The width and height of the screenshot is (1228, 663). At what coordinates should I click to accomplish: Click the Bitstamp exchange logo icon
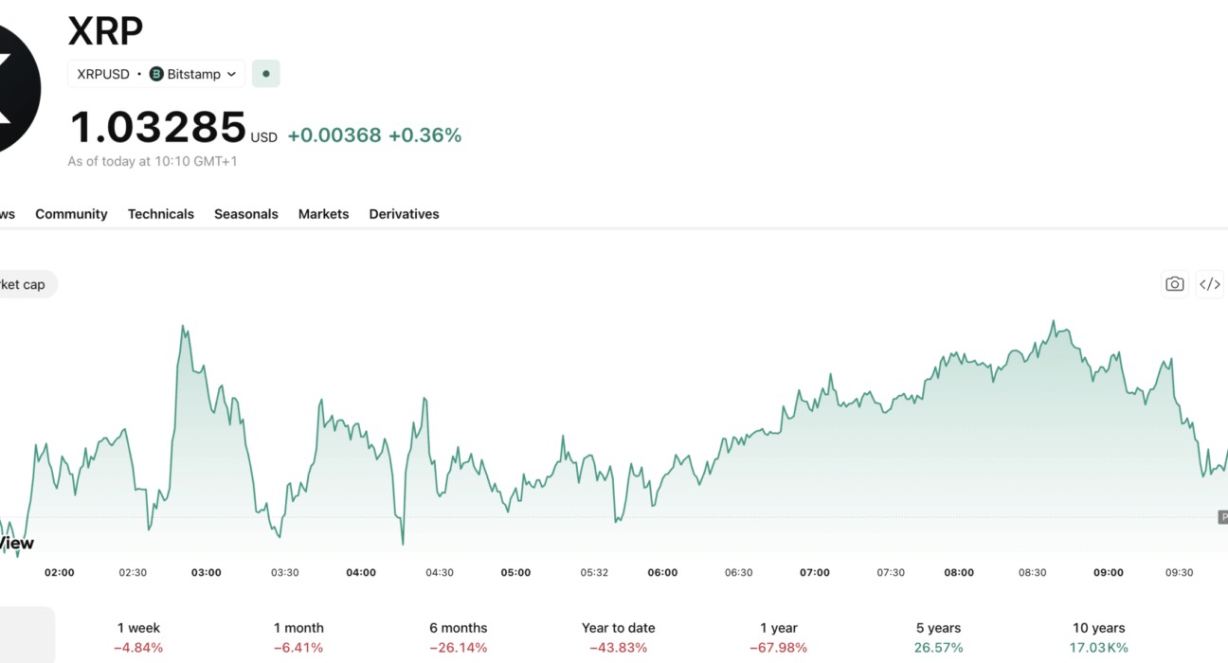(x=156, y=74)
